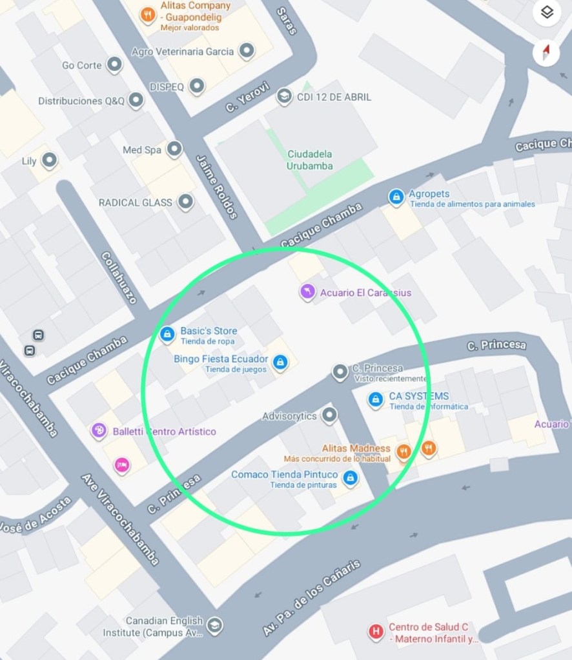Select the RADICAL GLASS place label
572x660 pixels.
point(135,203)
